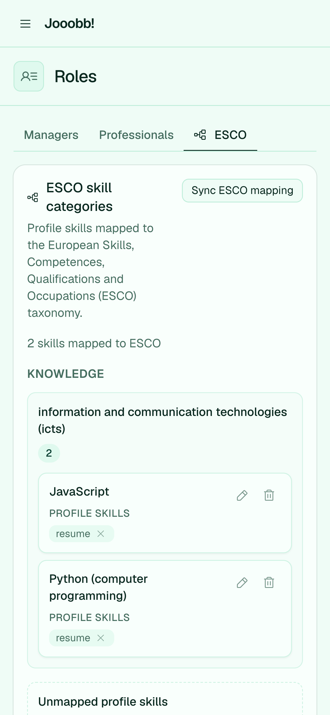Click the Jooobb! brand title

[69, 23]
